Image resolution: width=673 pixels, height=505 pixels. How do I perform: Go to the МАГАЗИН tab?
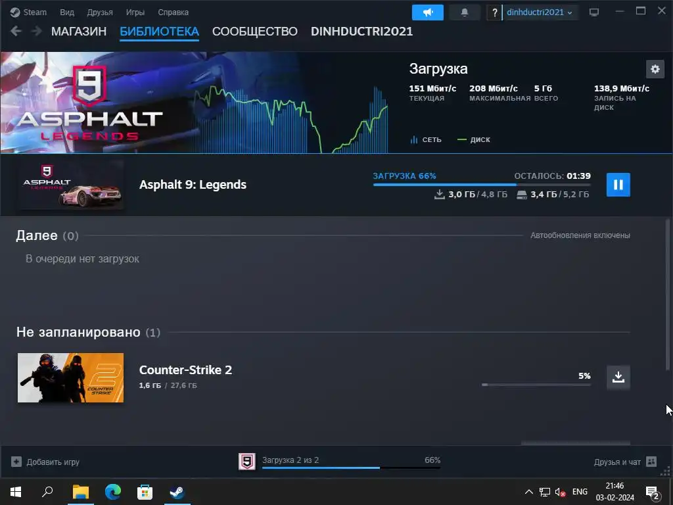point(79,32)
